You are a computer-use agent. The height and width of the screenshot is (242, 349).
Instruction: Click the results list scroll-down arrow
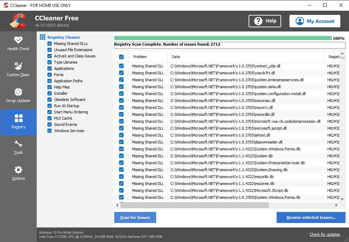342,199
